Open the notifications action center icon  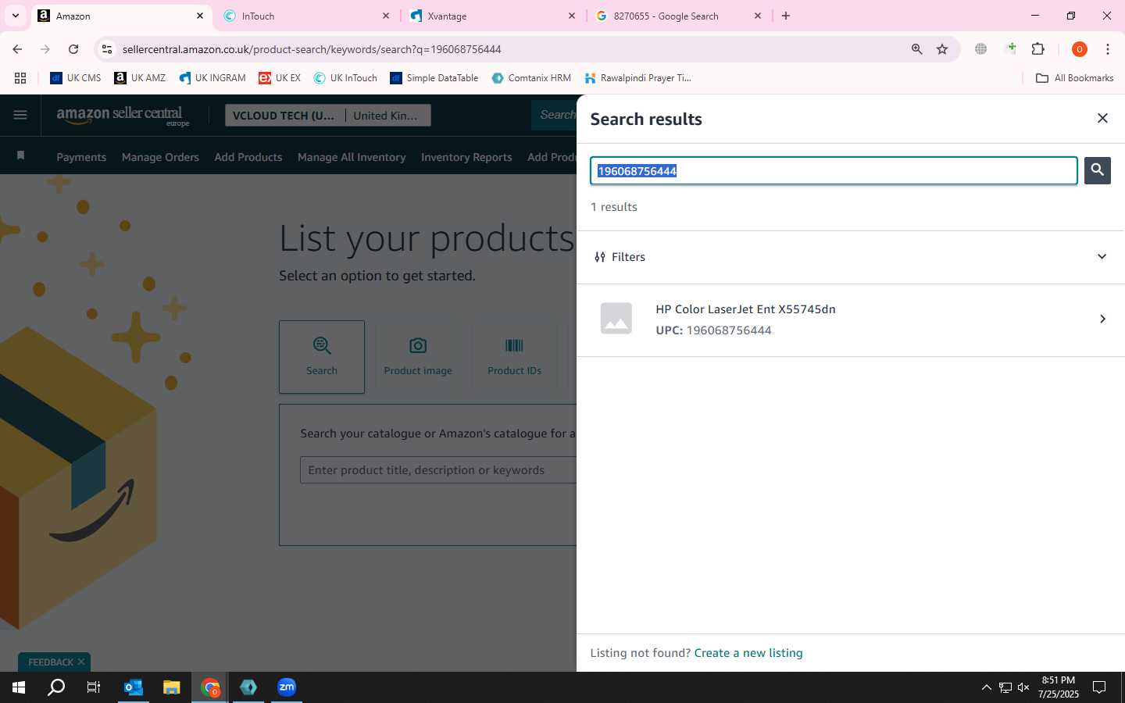[1098, 687]
